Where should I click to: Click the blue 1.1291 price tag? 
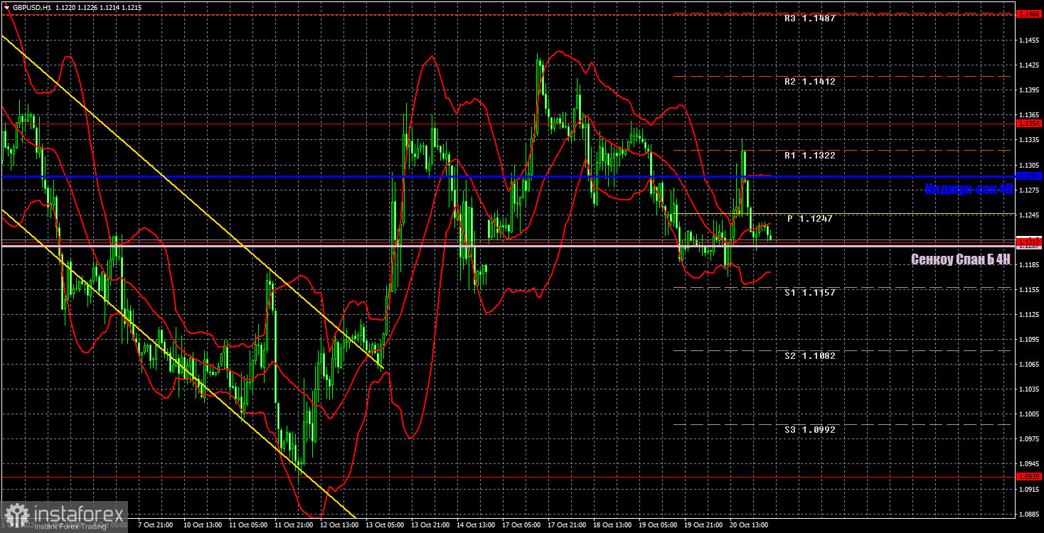pos(1029,176)
